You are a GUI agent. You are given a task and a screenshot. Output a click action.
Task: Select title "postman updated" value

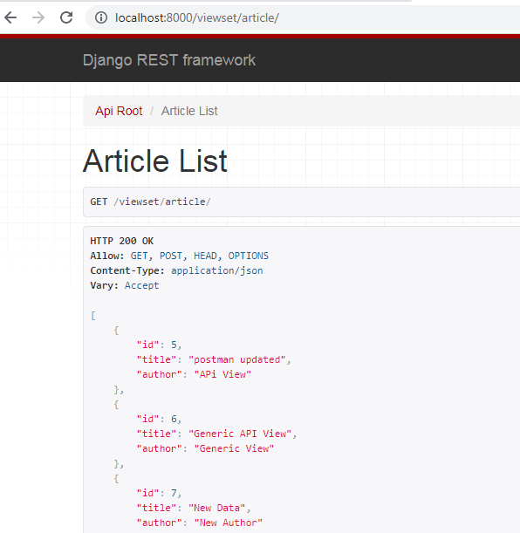coord(237,359)
